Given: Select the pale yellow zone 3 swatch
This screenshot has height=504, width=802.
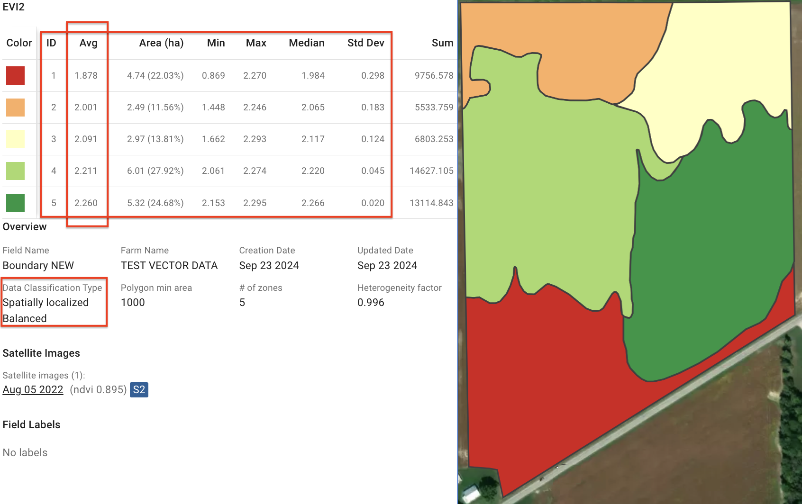Looking at the screenshot, I should point(15,139).
